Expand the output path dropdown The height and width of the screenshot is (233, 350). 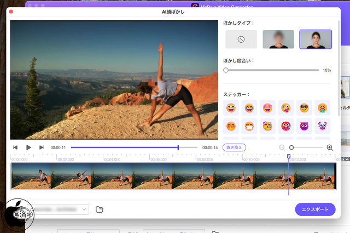point(84,209)
